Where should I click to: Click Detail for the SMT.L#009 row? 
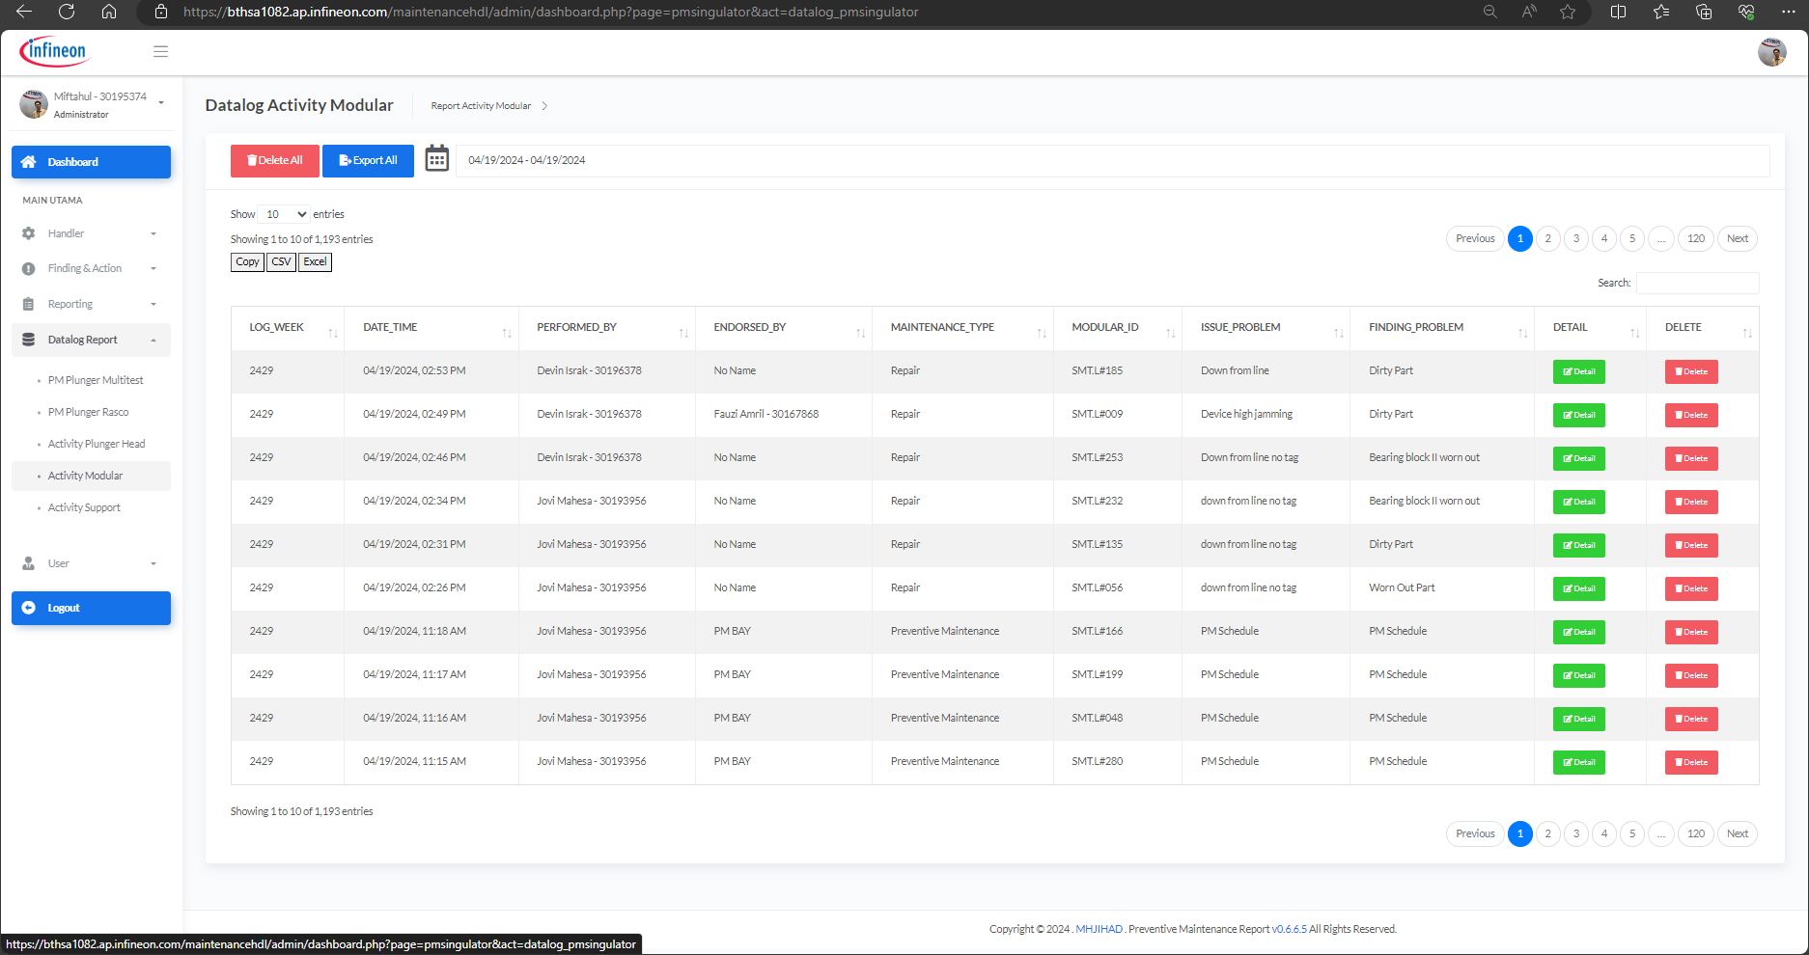pyautogui.click(x=1578, y=415)
